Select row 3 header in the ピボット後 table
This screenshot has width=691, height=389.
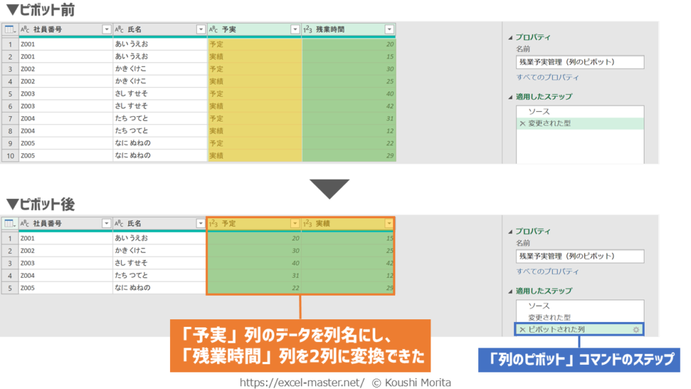10,263
